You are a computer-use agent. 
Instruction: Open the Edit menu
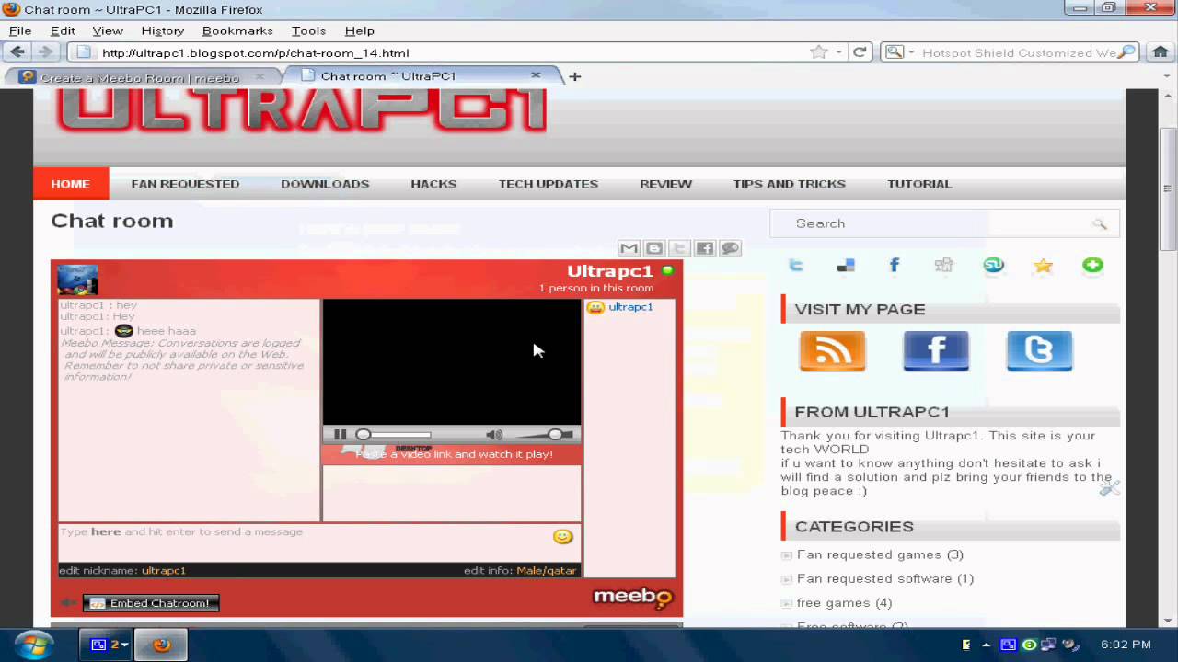point(63,30)
